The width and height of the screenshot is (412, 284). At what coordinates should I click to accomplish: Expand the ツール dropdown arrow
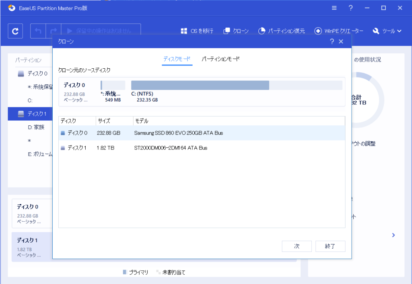pos(400,31)
